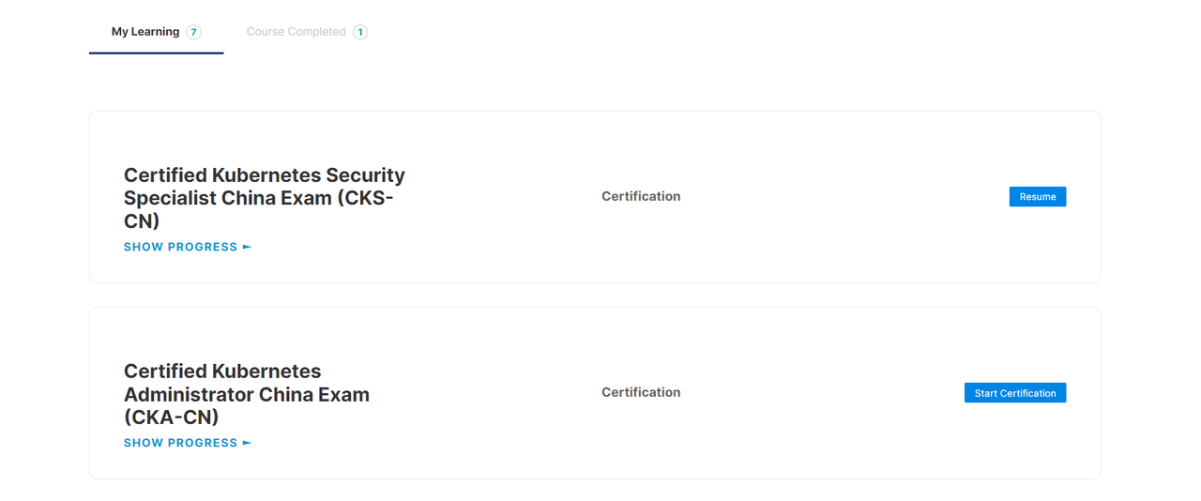Screen dimensions: 1201x501
Task: Expand Show Progress for the CKA-CN exam
Action: click(x=181, y=443)
